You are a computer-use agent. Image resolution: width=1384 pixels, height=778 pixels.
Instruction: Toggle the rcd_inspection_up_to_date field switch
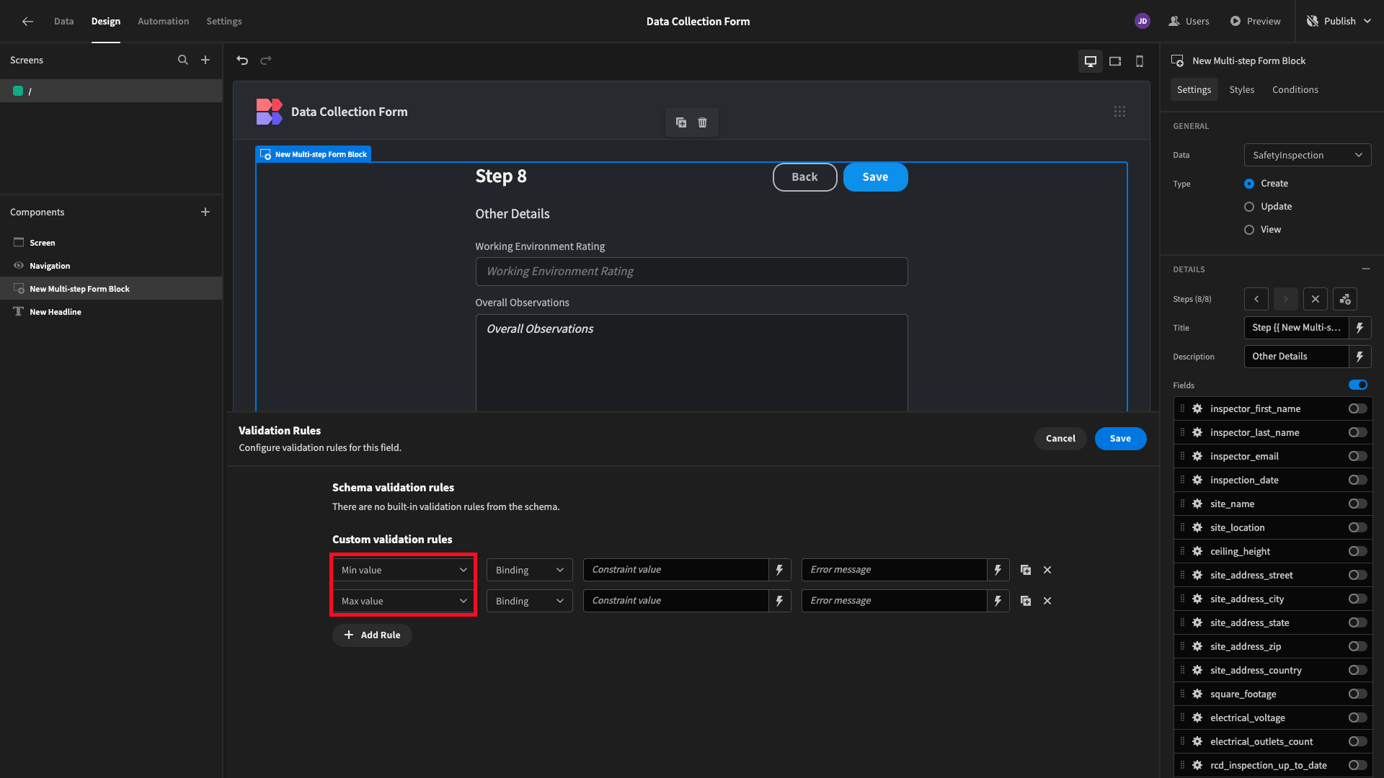[x=1357, y=765]
